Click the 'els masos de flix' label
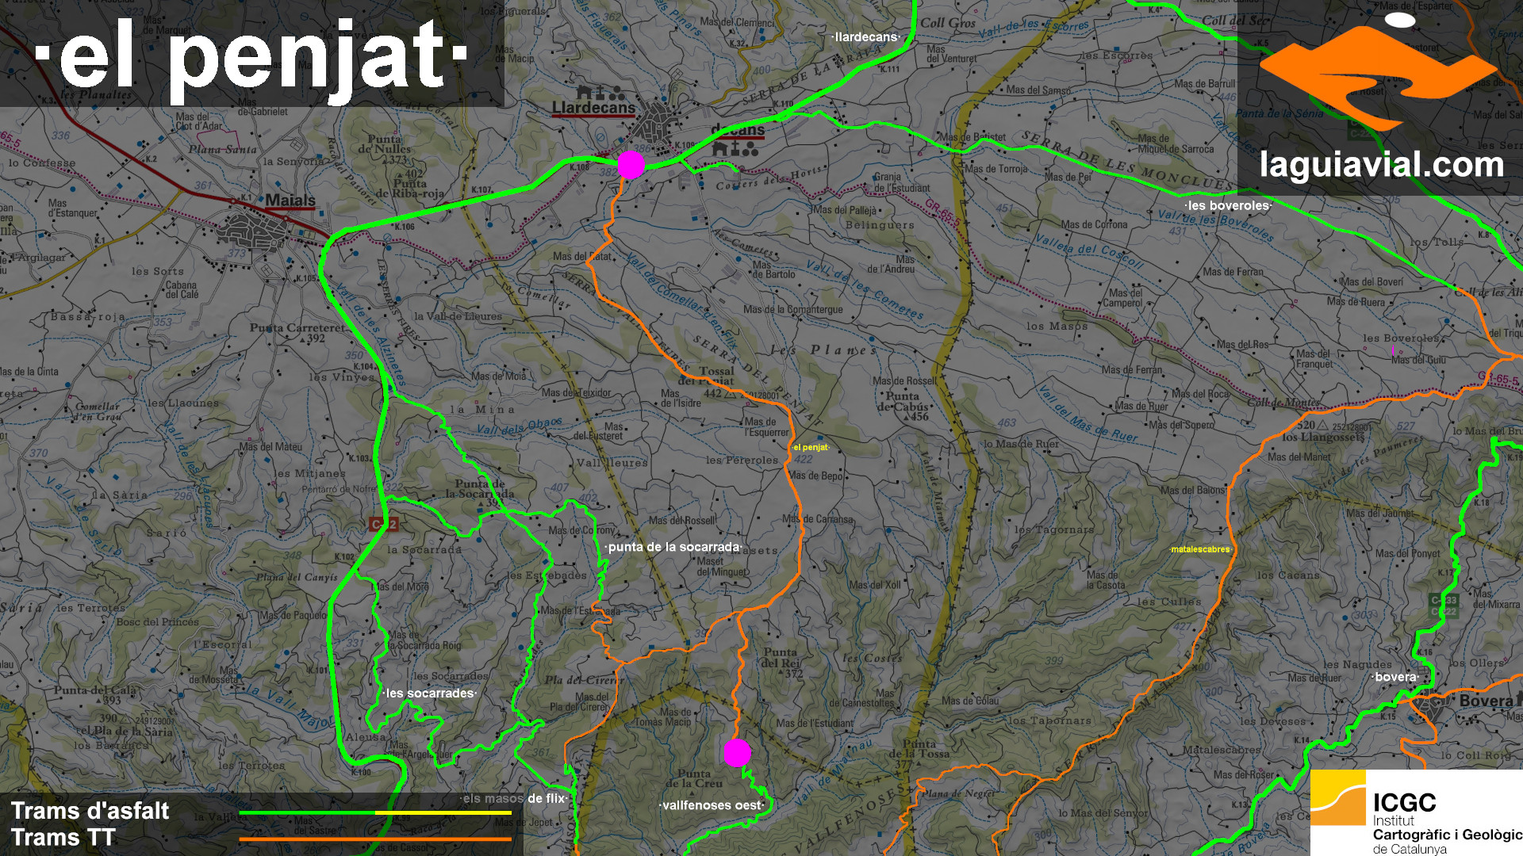The width and height of the screenshot is (1523, 856). coord(514,798)
